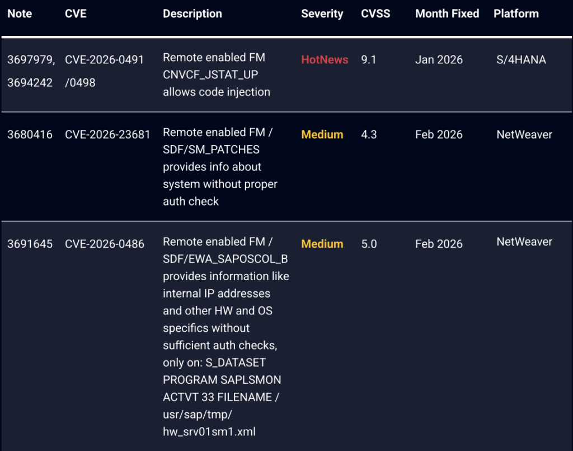The image size is (573, 451).
Task: Select Medium severity label for CVE-2026-23681
Action: pos(322,134)
